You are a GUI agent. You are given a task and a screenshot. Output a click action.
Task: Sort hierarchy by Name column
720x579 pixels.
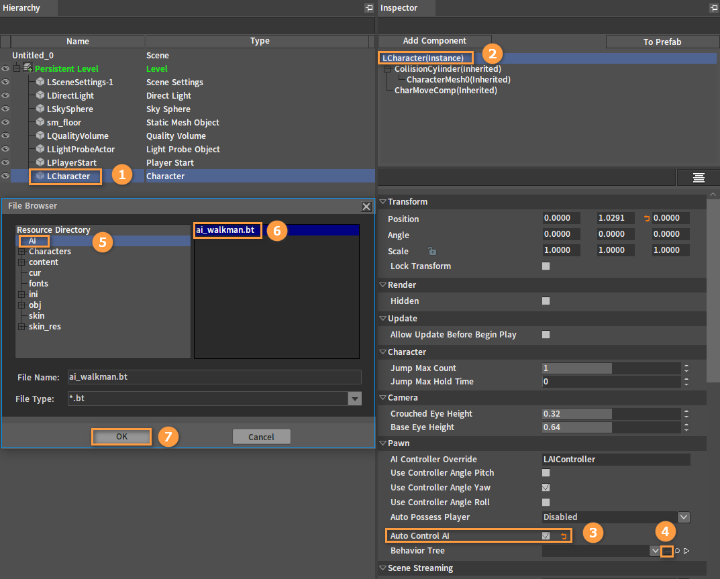pos(78,42)
